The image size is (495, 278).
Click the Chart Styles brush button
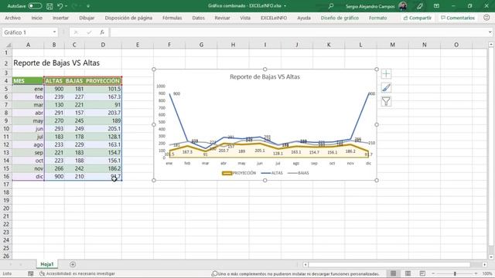pyautogui.click(x=386, y=87)
